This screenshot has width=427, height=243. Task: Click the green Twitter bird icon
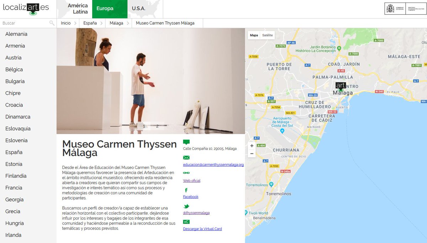pos(186,206)
